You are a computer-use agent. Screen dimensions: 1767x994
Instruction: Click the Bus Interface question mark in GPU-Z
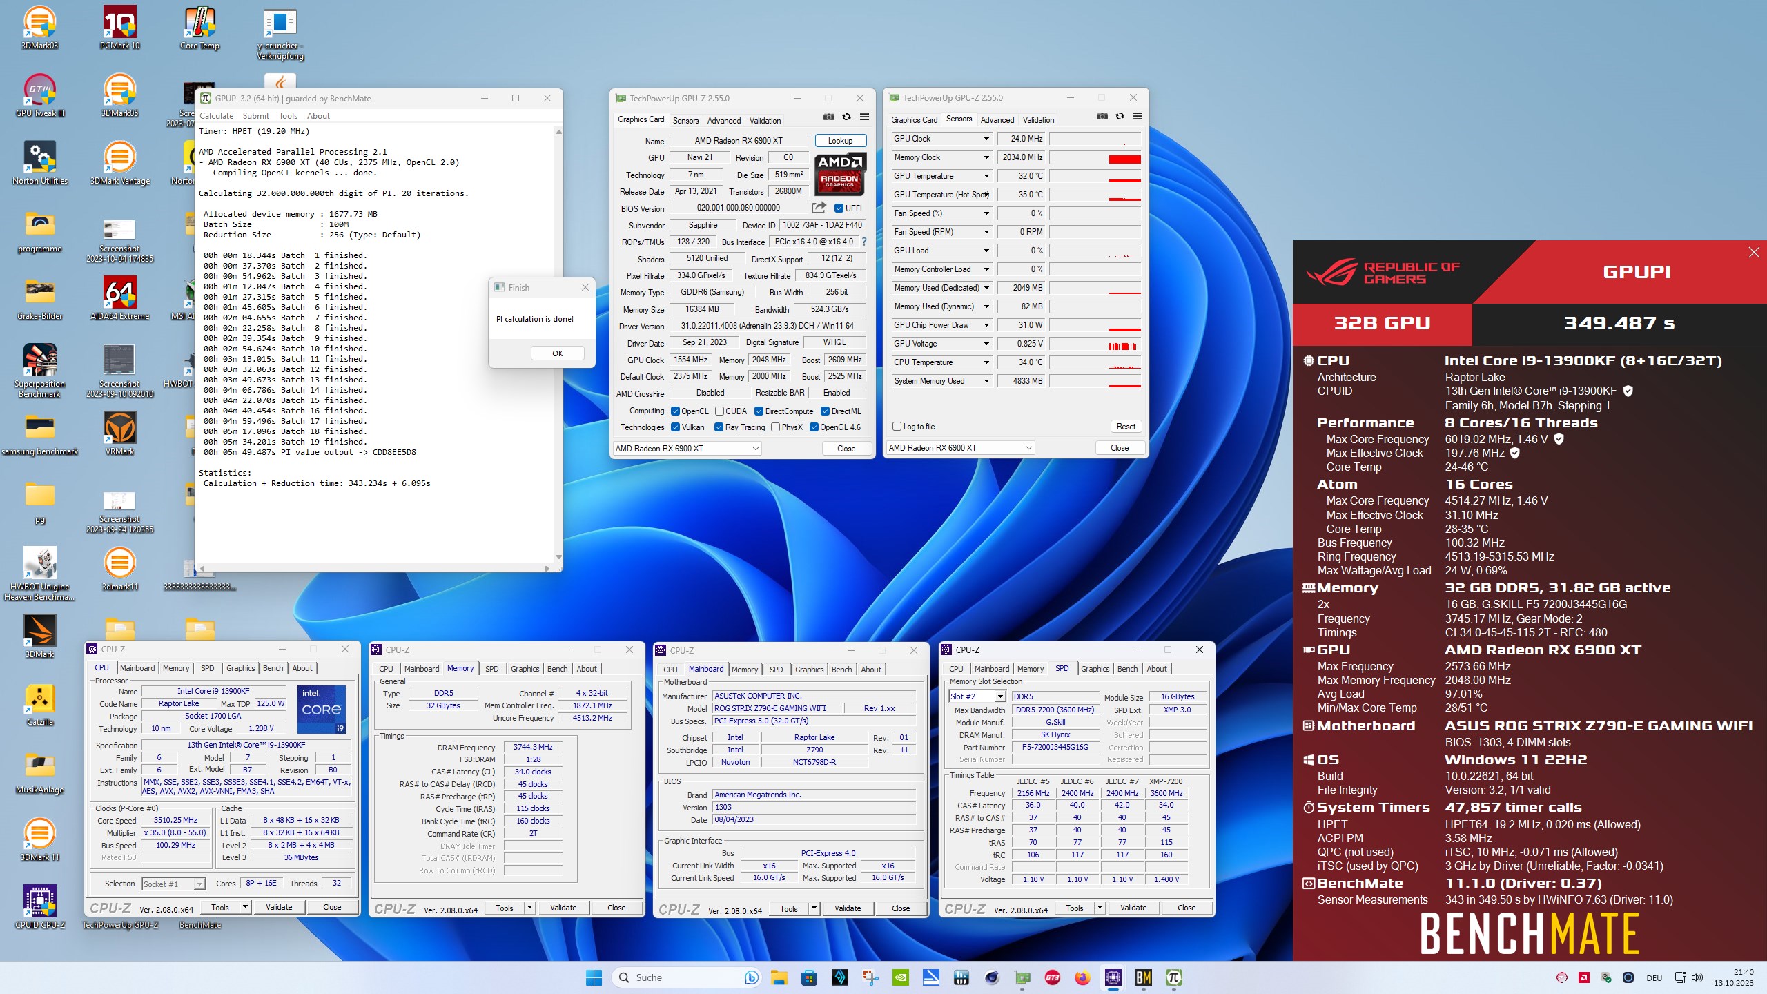pyautogui.click(x=863, y=242)
